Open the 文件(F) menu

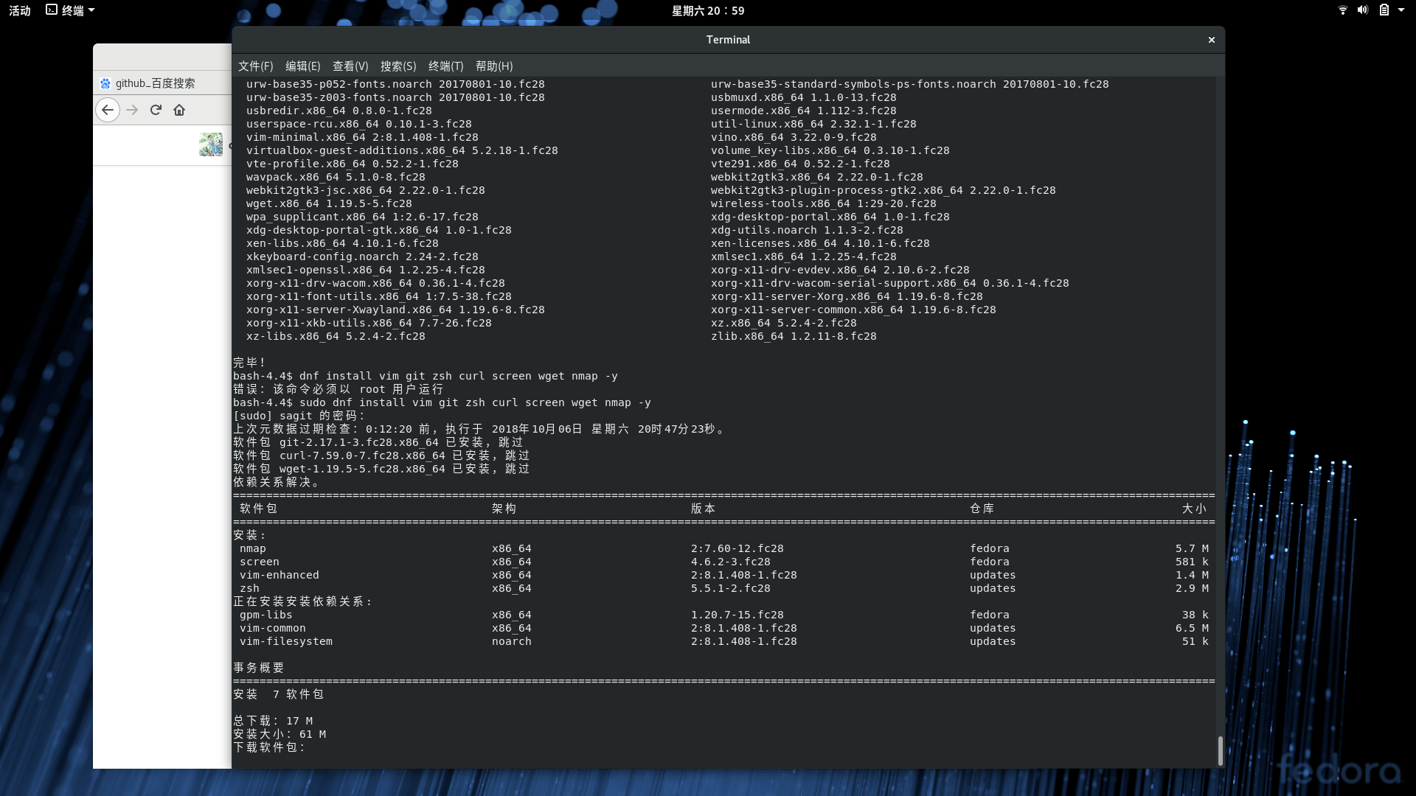tap(255, 66)
